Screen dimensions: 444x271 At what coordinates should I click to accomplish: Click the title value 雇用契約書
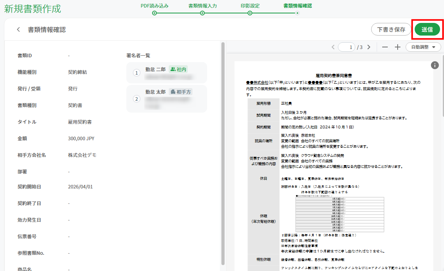(80, 122)
